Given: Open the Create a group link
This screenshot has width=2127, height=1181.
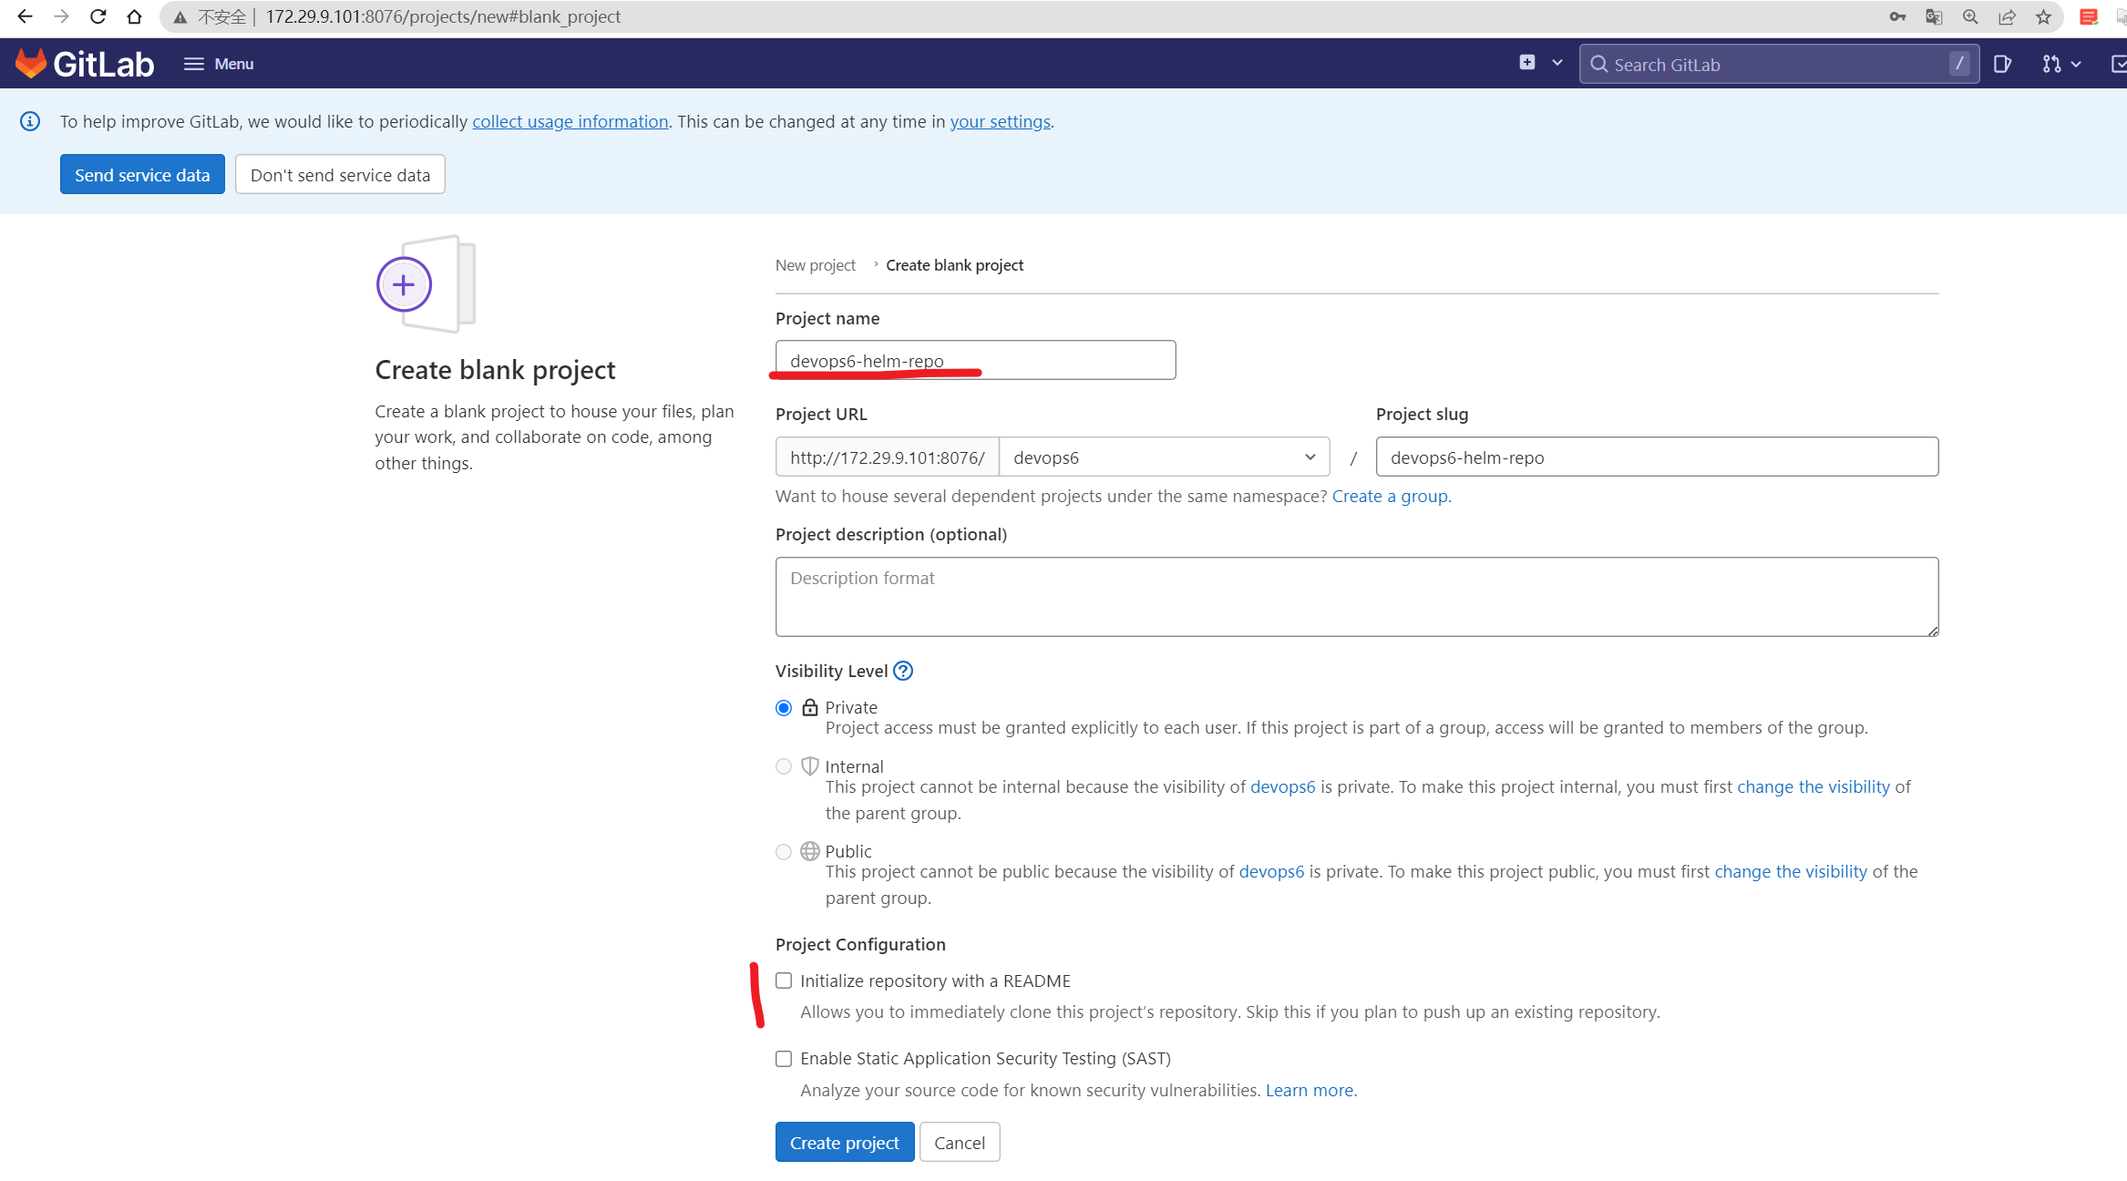Looking at the screenshot, I should (x=1390, y=496).
